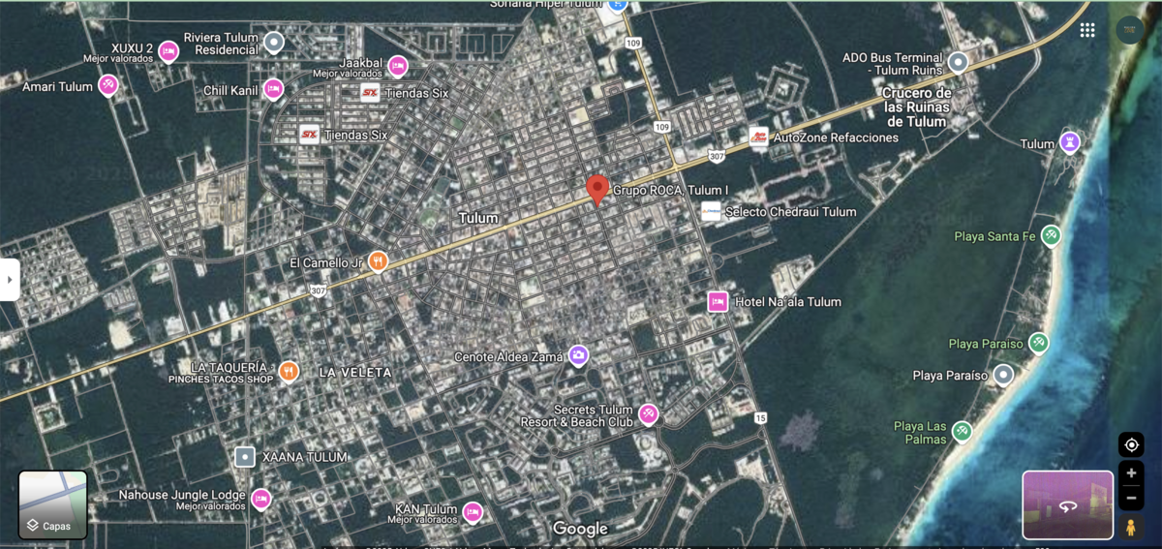Select the XAANA TULUM place marker

tap(245, 456)
